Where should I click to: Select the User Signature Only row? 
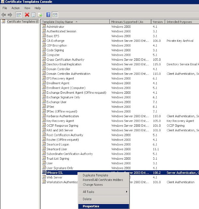tap(120, 168)
